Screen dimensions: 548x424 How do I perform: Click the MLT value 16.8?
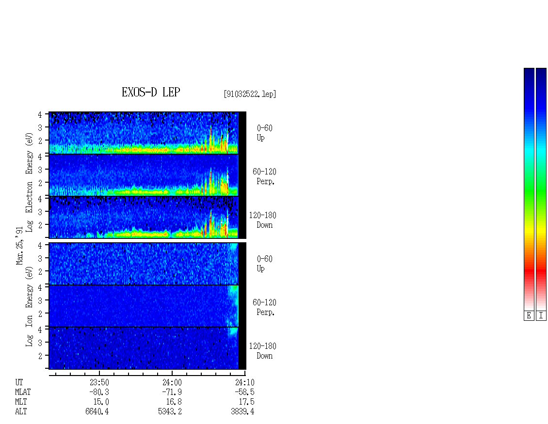[174, 402]
